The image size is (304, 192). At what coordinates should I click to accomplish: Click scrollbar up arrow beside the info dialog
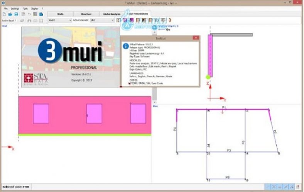tap(155, 32)
